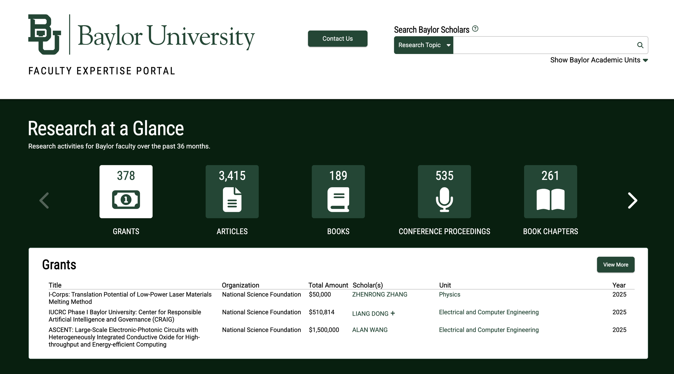Click the help question mark icon

coord(475,29)
